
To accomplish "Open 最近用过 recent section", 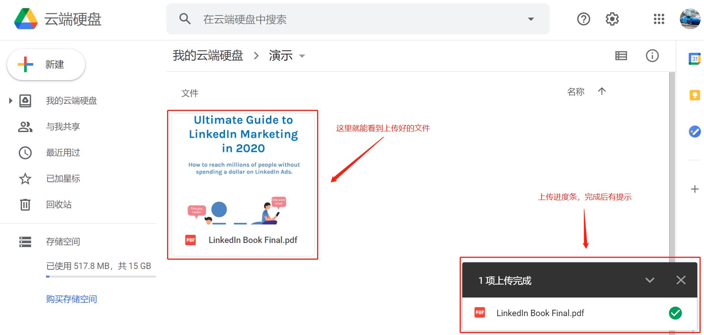I will click(x=63, y=152).
